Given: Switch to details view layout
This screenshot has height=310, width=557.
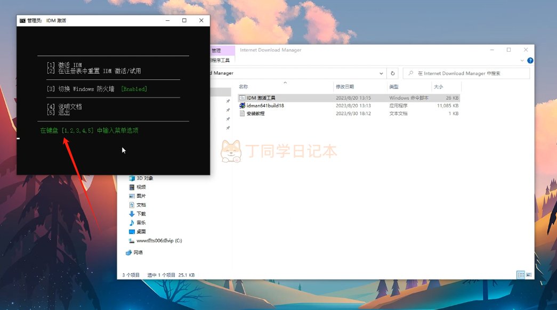Looking at the screenshot, I should (520, 275).
